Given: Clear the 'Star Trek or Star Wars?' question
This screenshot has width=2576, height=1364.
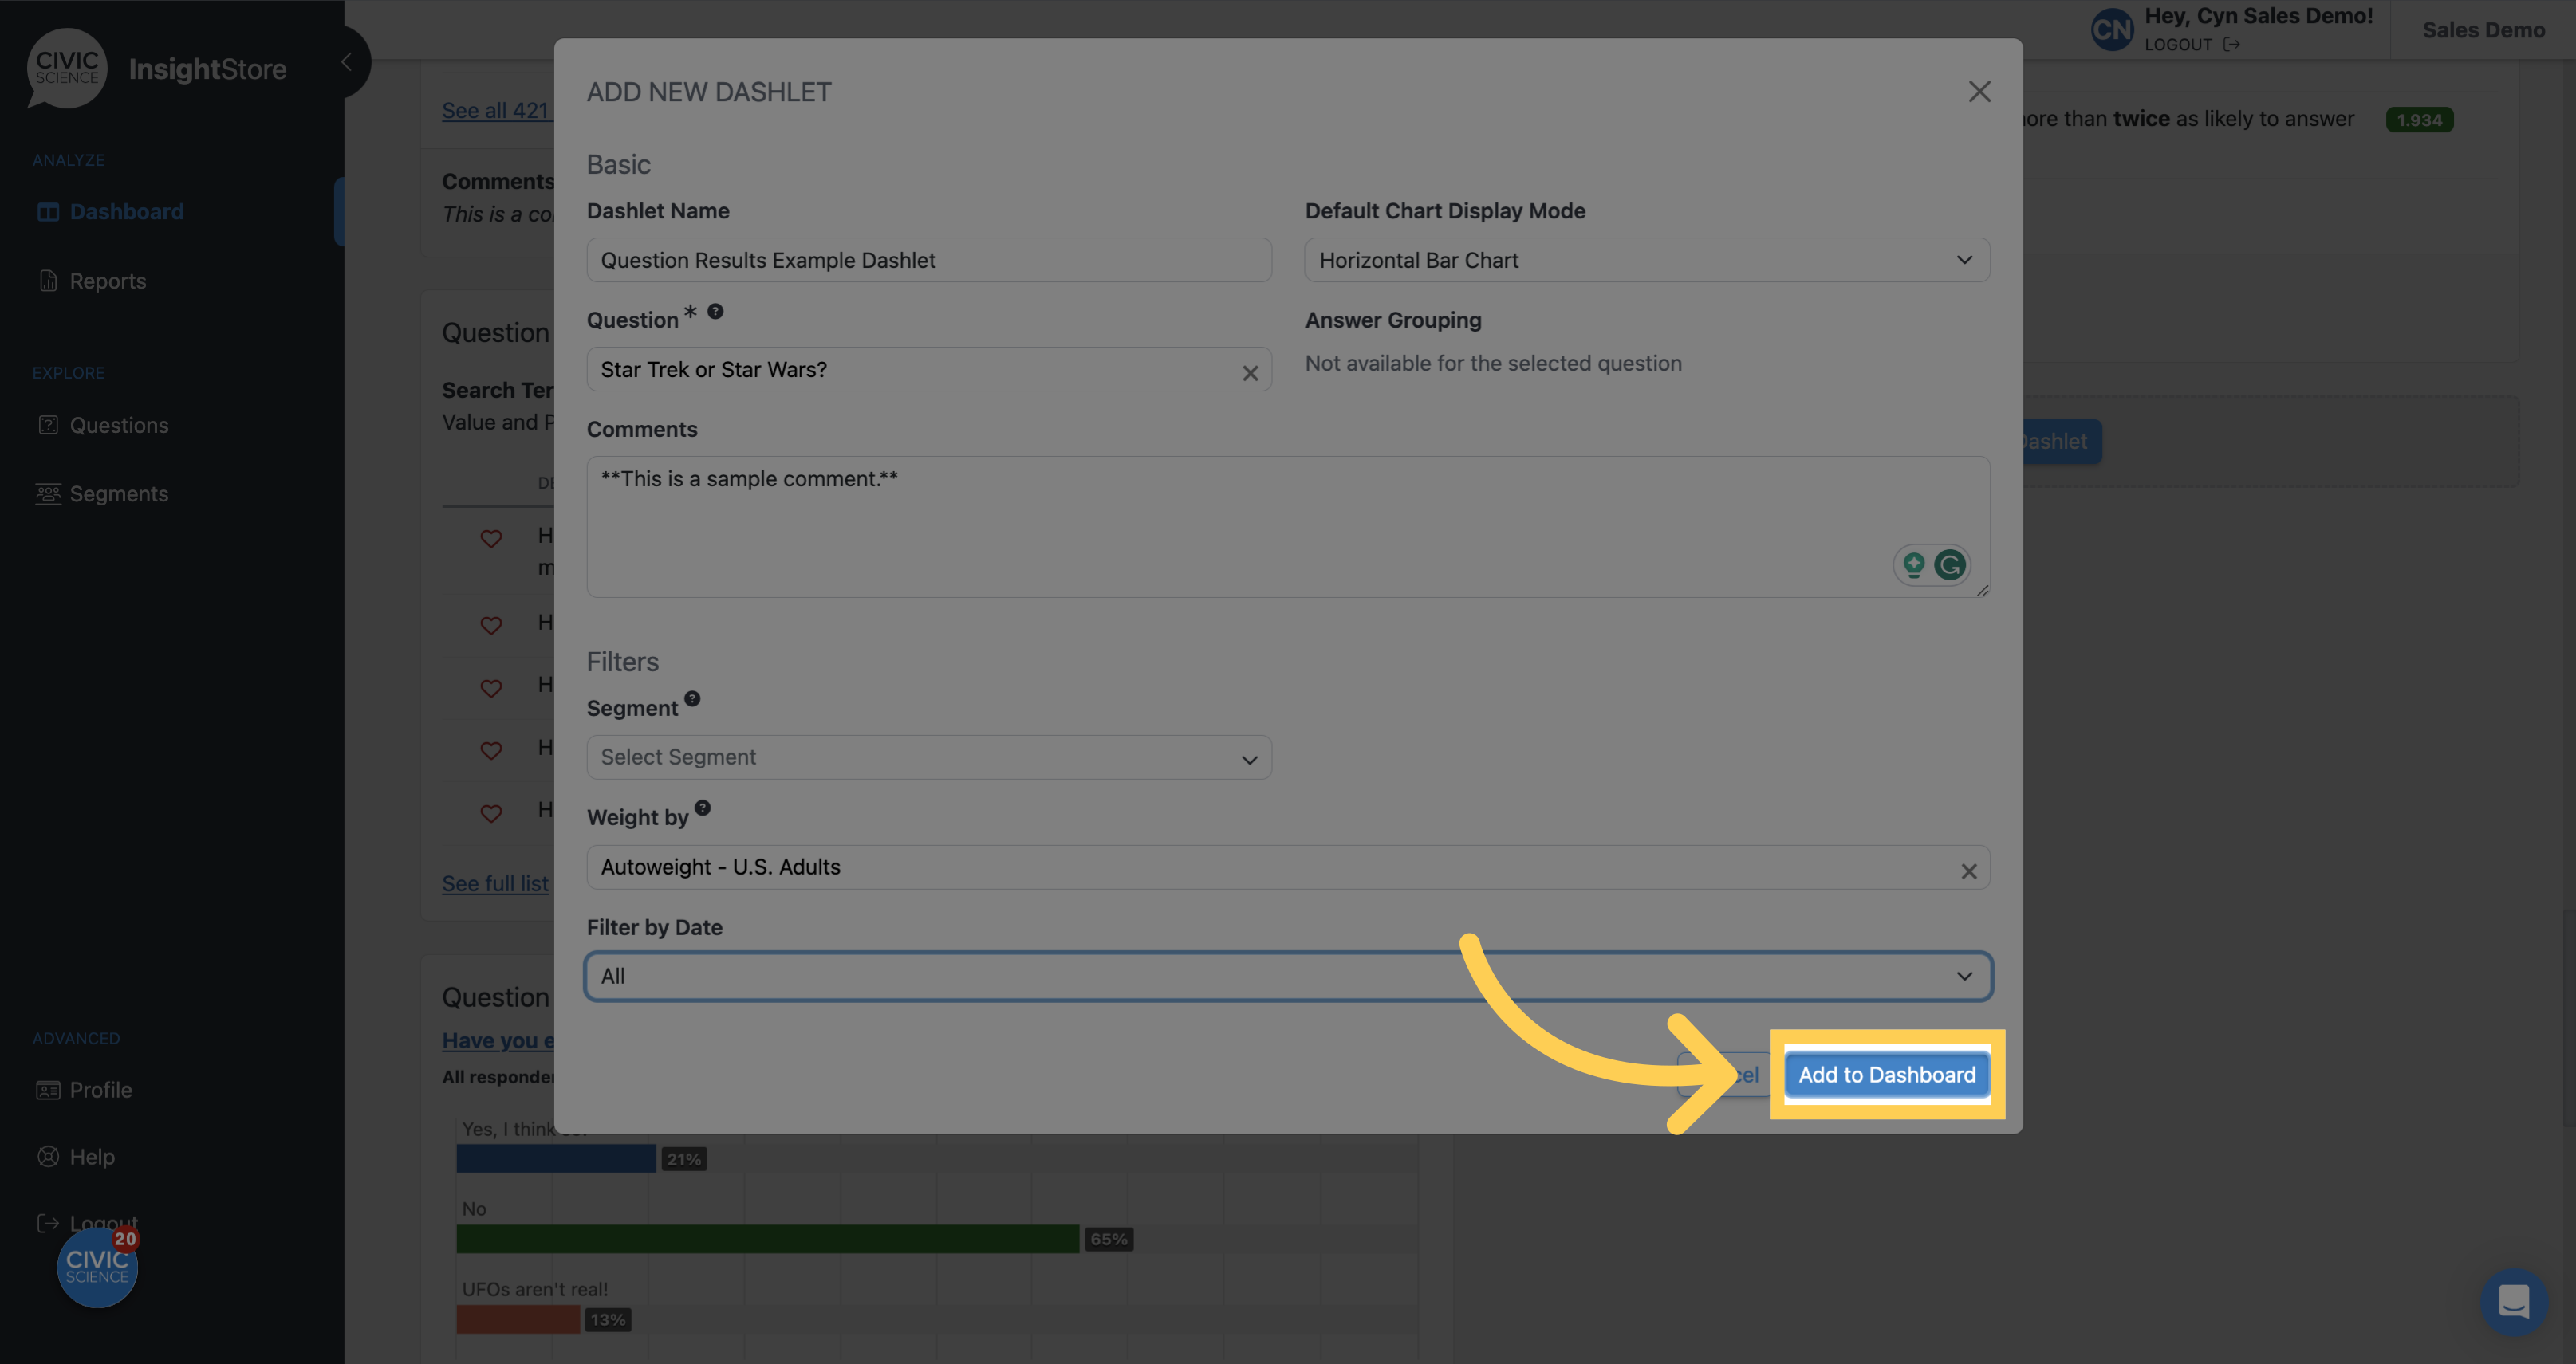Looking at the screenshot, I should pyautogui.click(x=1249, y=373).
